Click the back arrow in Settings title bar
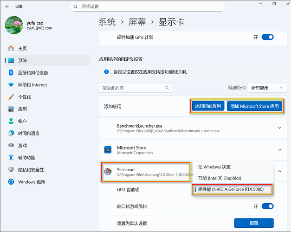The image size is (291, 232). pyautogui.click(x=7, y=6)
